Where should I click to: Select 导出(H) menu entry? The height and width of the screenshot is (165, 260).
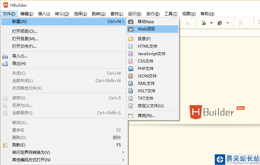[64, 64]
